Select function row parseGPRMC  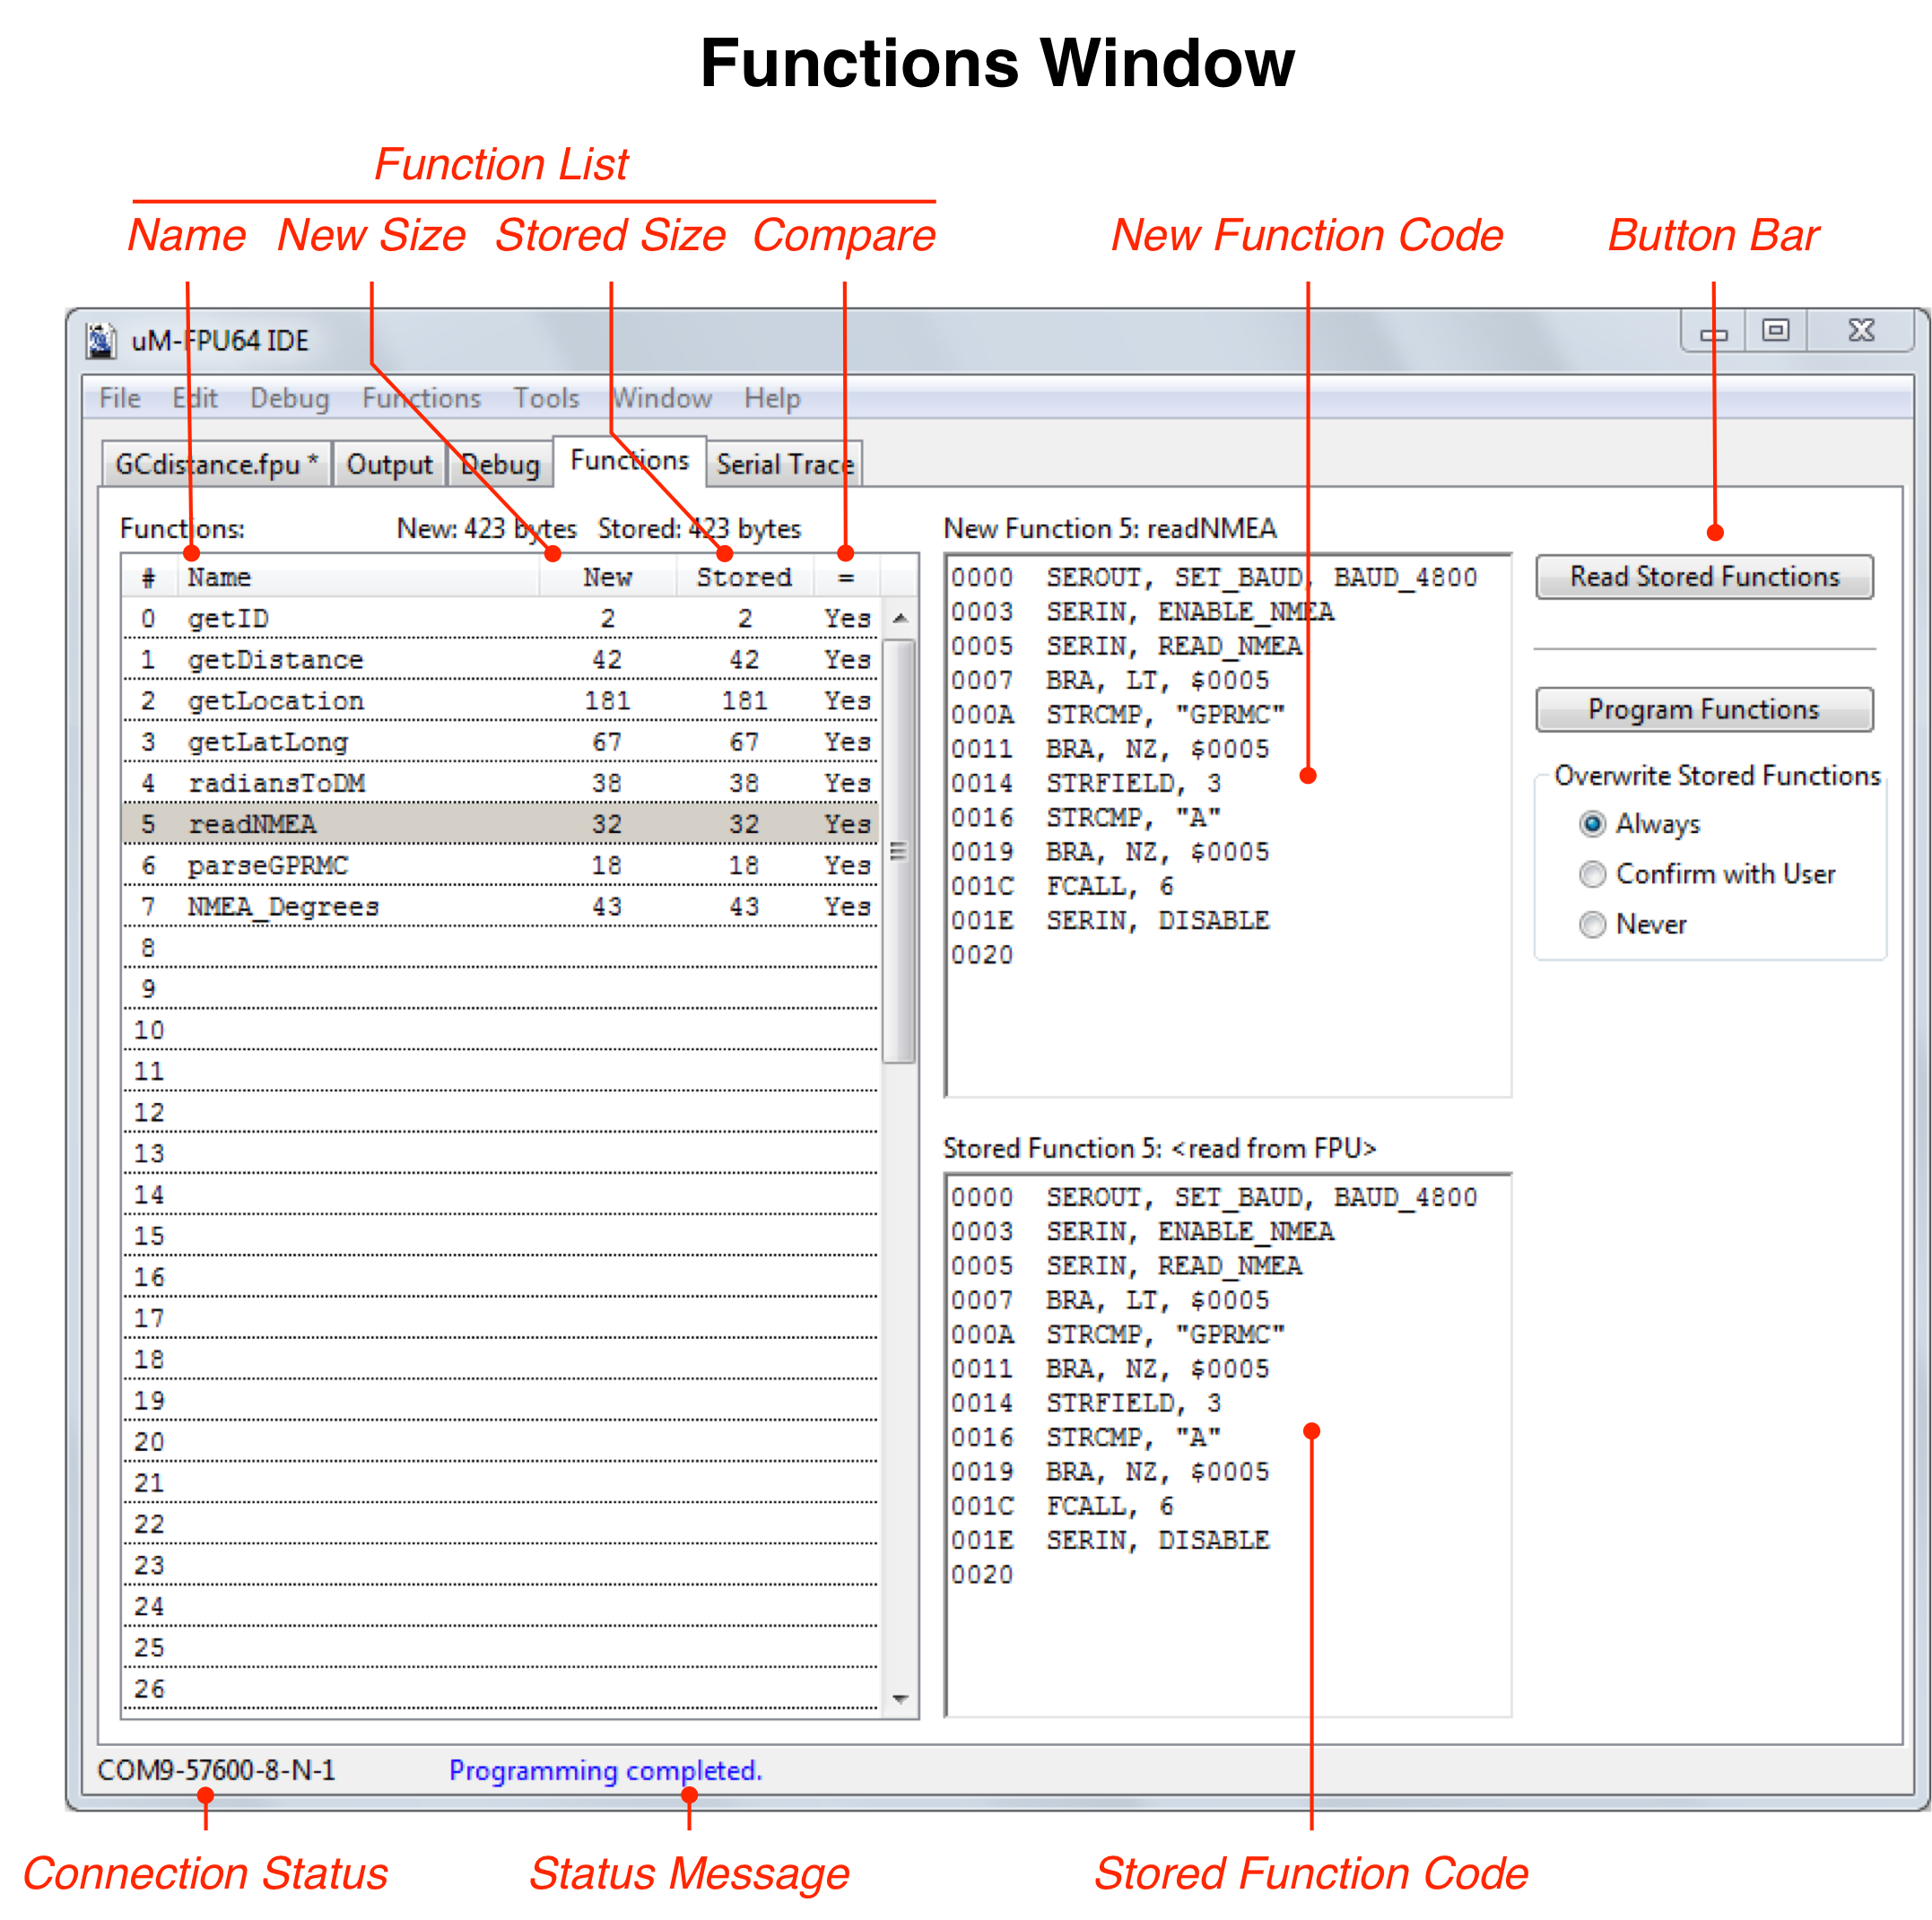click(x=500, y=865)
